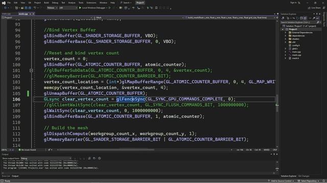
Task: Open the Build menu
Action: tap(46, 3)
